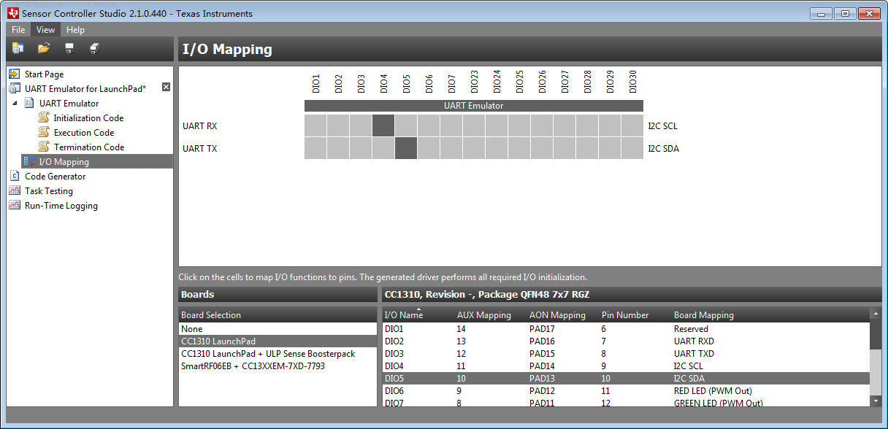Click the Task Testing graph icon
This screenshot has height=429, width=888.
click(x=15, y=191)
